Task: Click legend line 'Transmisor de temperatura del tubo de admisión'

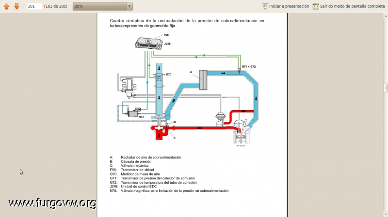Action: [x=159, y=183]
